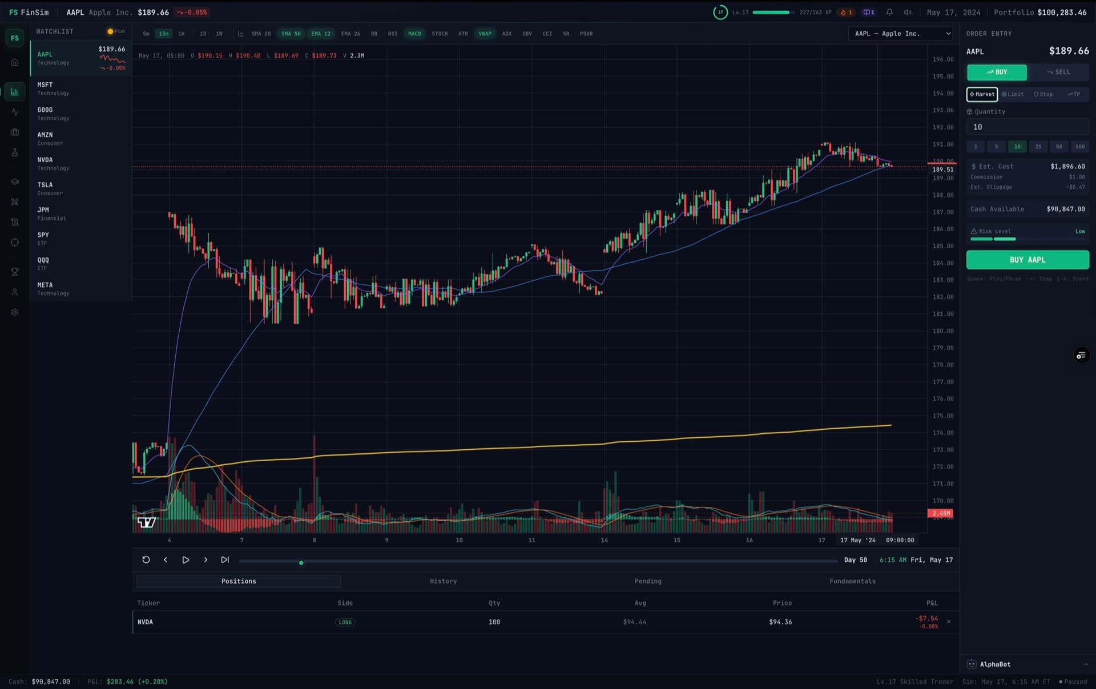Click the graduation cap learning icon
The image size is (1096, 689).
(15, 182)
